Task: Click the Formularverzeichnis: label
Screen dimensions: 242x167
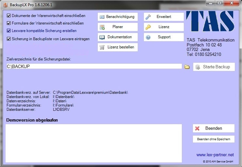Action: [x=24, y=105]
